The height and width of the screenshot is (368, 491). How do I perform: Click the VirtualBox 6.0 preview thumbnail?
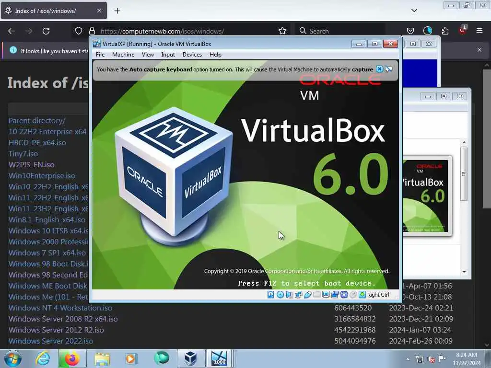point(427,195)
